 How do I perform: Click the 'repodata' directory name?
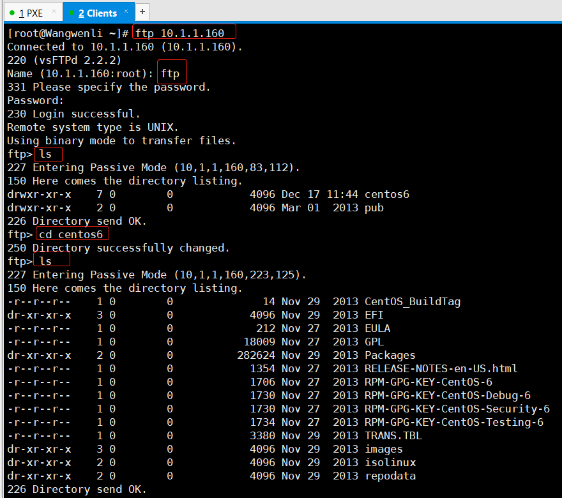click(x=390, y=476)
